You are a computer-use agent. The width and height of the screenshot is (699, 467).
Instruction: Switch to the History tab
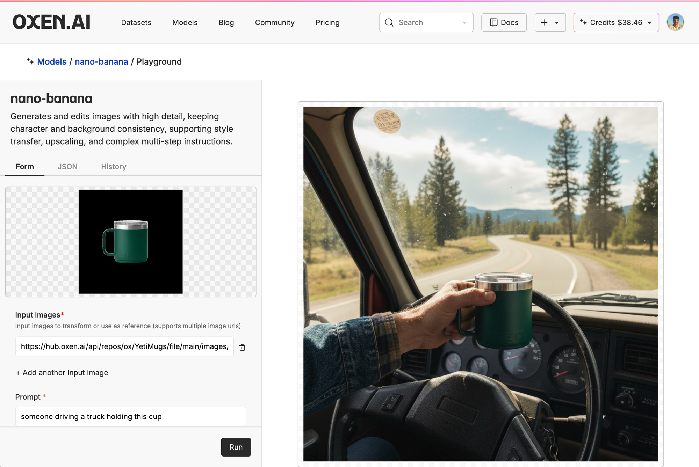(114, 167)
